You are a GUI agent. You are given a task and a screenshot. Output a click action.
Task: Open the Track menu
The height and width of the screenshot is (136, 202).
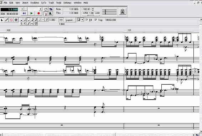tap(51, 2)
